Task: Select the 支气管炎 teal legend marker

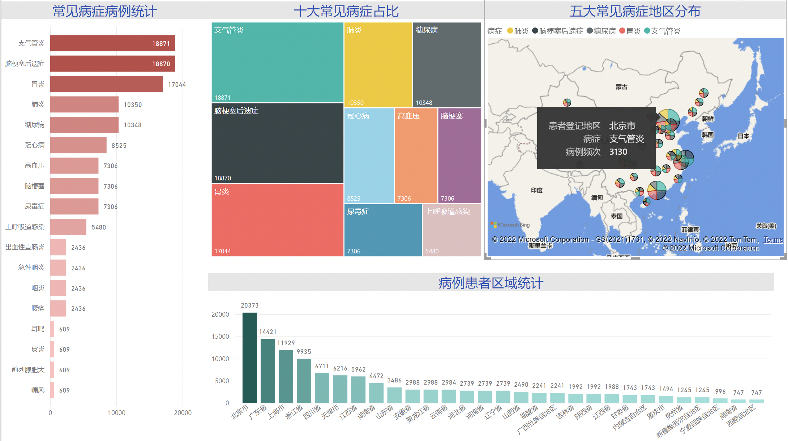Action: click(x=647, y=31)
